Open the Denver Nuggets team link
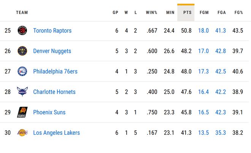The height and width of the screenshot is (153, 251). point(52,51)
